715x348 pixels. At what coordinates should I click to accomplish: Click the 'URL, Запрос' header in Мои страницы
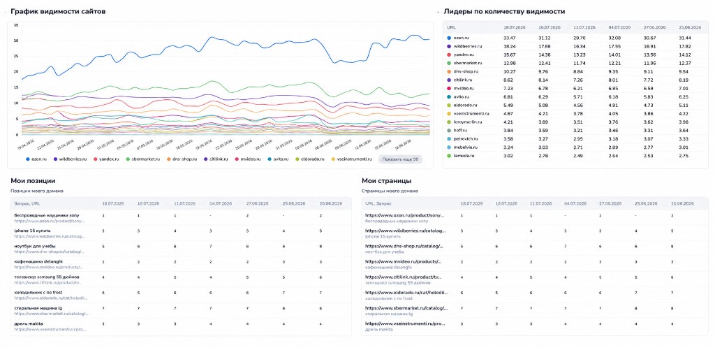tap(378, 203)
